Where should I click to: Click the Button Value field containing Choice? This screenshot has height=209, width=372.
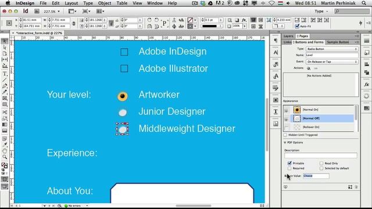tap(316, 176)
